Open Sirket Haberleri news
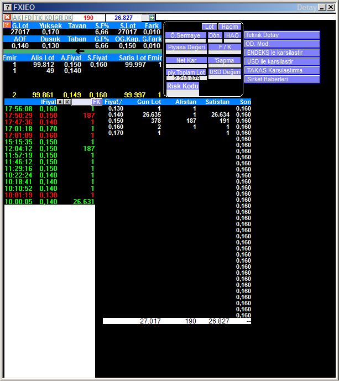The height and width of the screenshot is (381, 339). click(282, 79)
